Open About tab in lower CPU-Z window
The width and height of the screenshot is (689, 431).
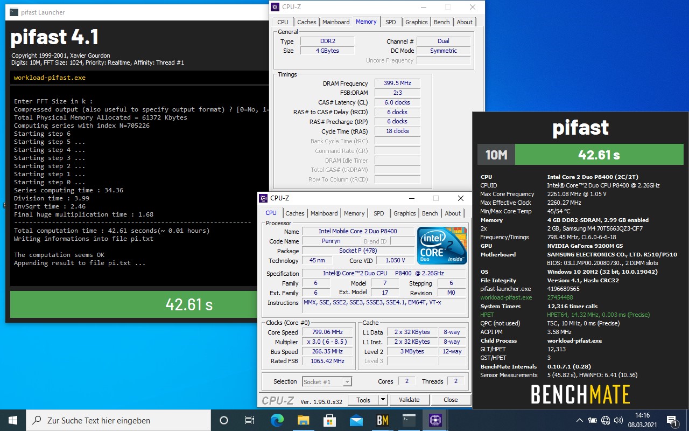click(x=453, y=213)
